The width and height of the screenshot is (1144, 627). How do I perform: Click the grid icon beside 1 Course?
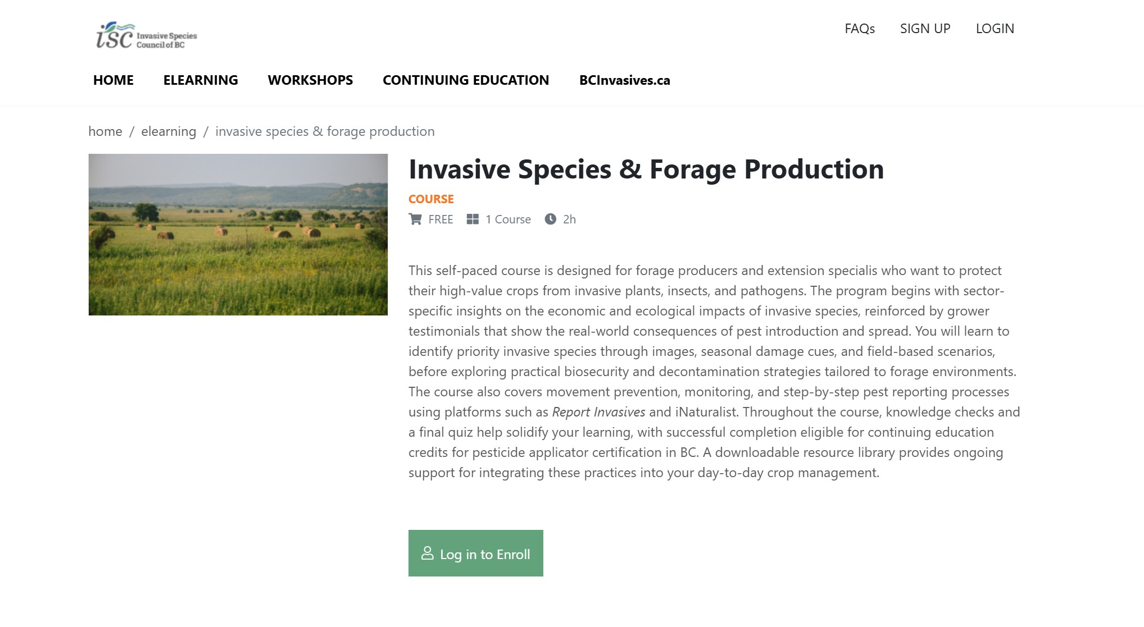tap(473, 219)
